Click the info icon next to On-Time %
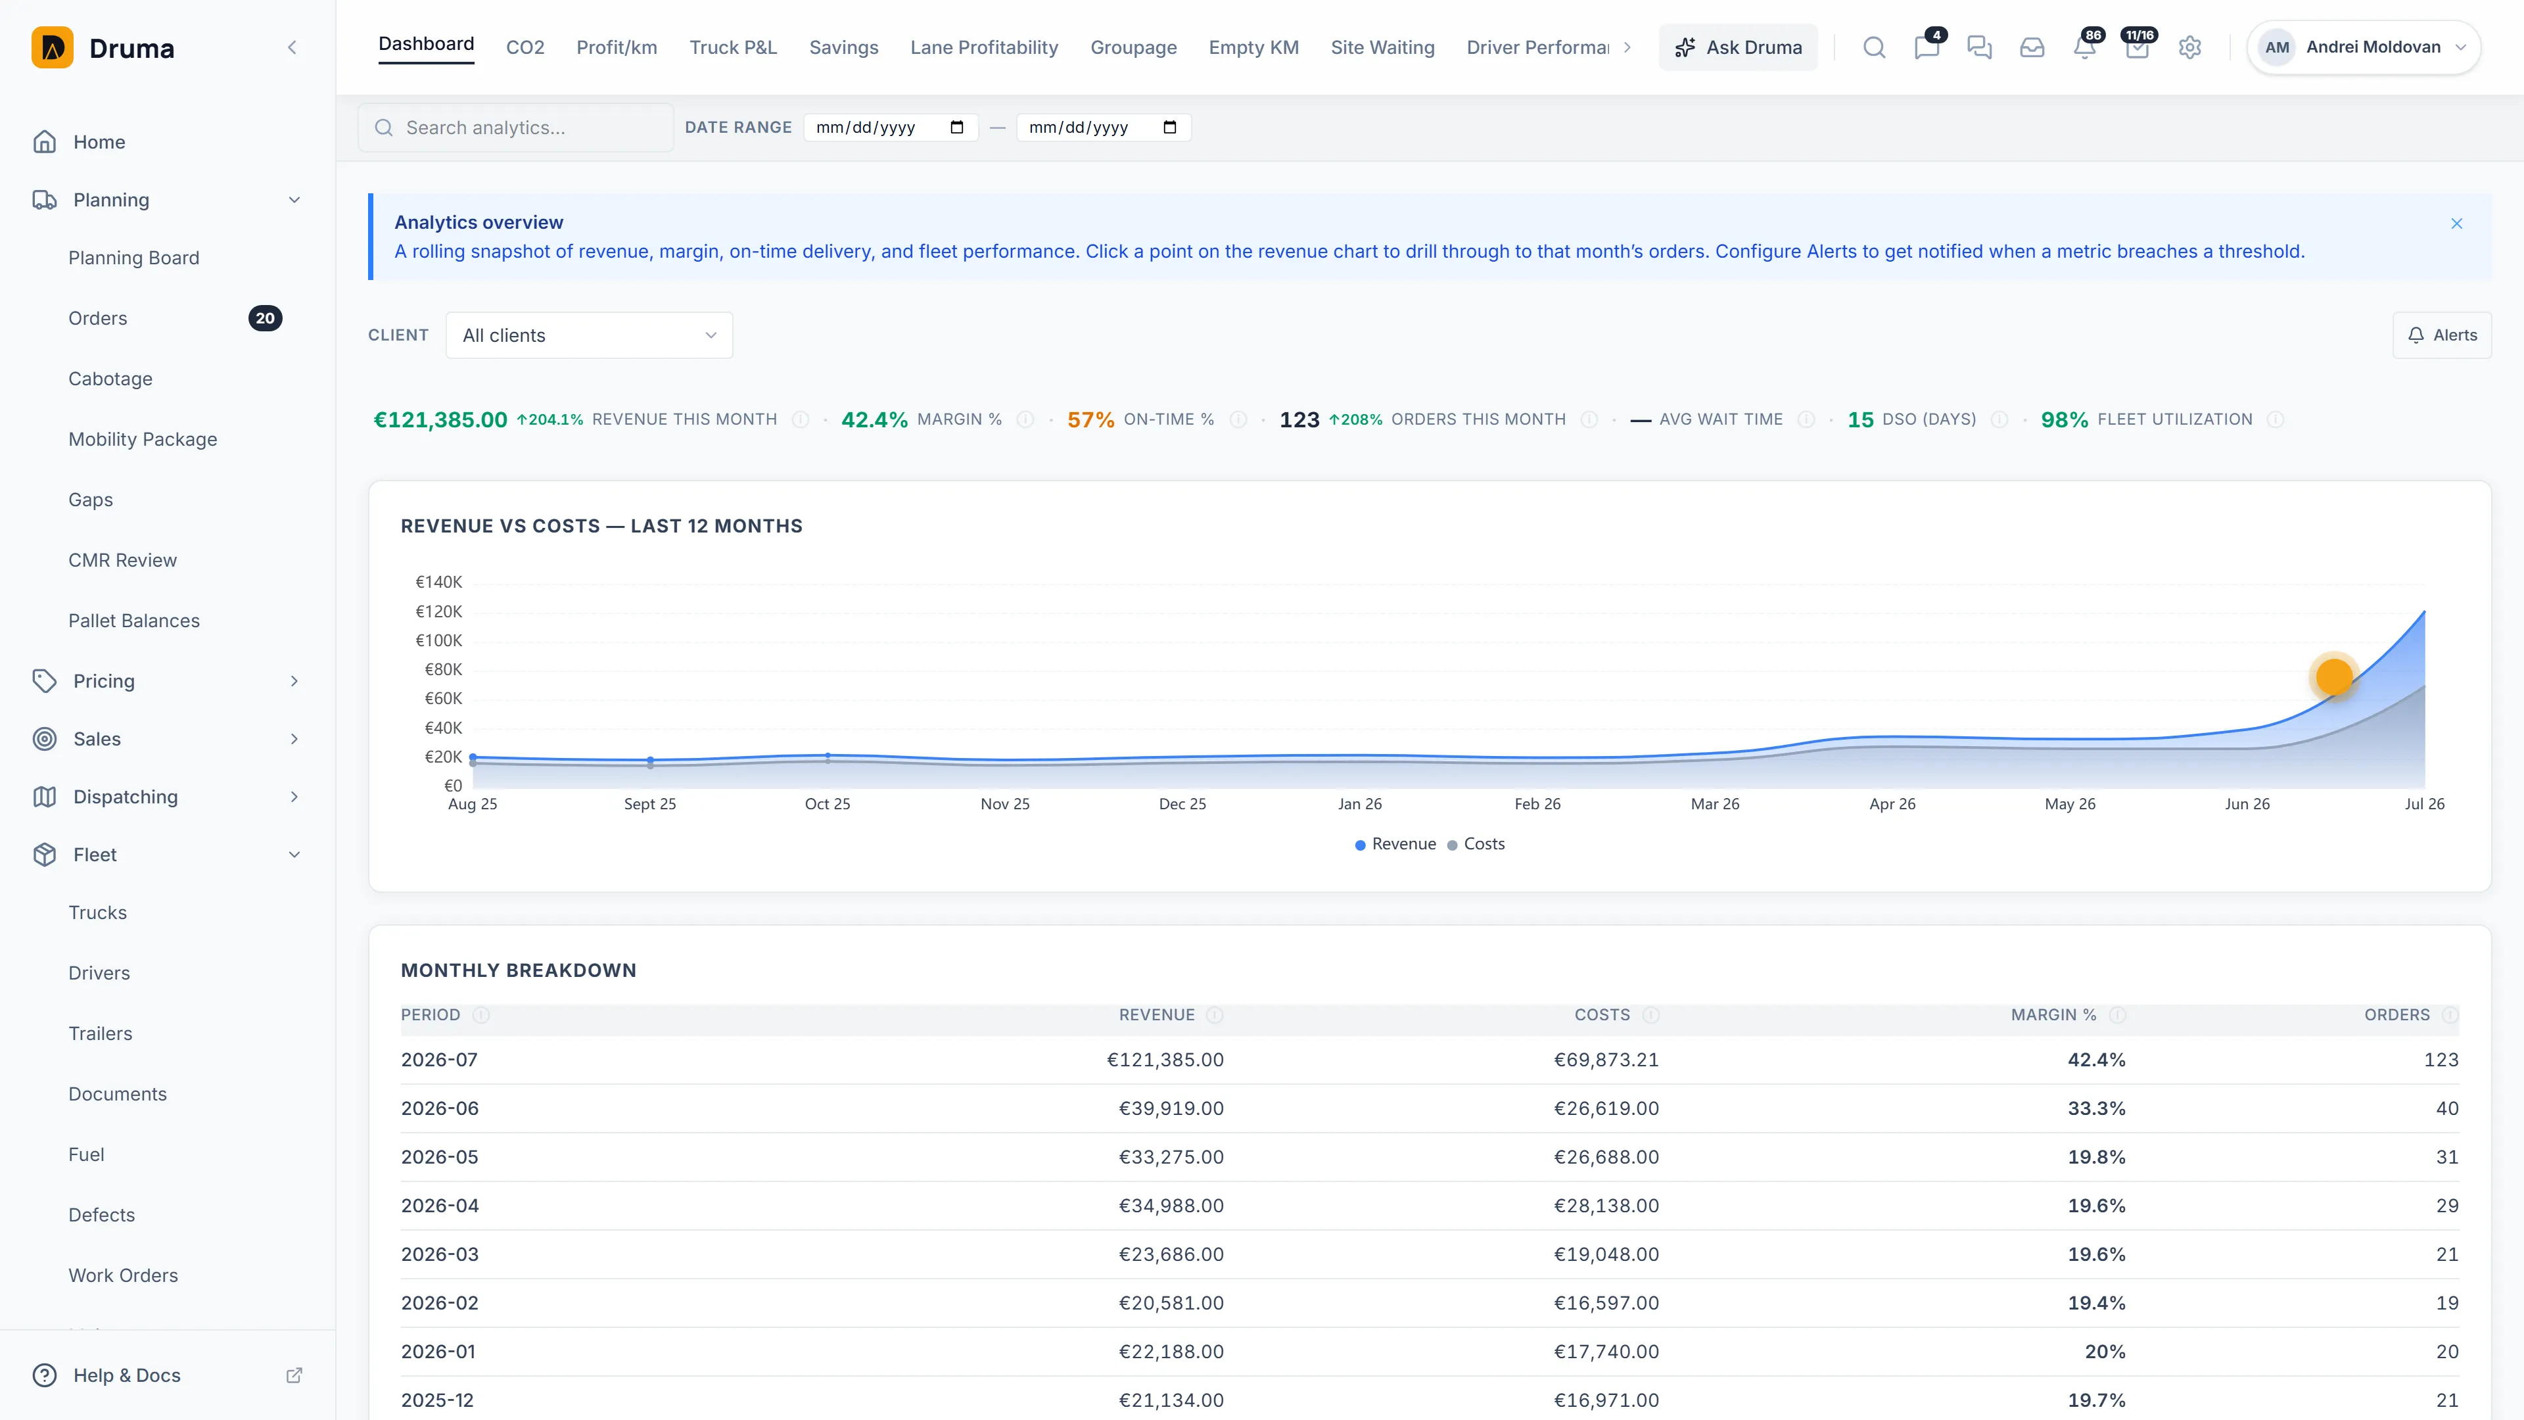The width and height of the screenshot is (2524, 1420). click(x=1238, y=419)
